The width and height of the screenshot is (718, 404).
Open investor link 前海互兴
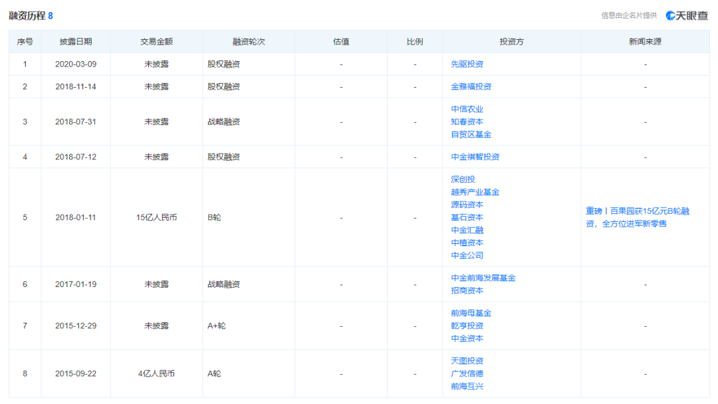point(467,386)
